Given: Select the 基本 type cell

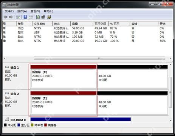Looking at the screenshot, I should [21, 32].
